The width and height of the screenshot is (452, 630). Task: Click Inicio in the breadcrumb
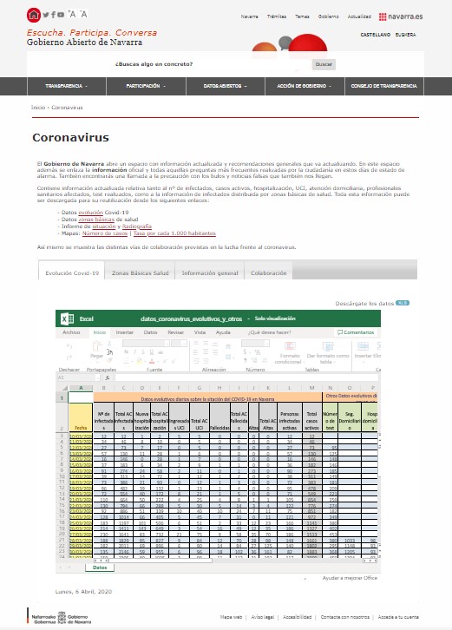(38, 108)
